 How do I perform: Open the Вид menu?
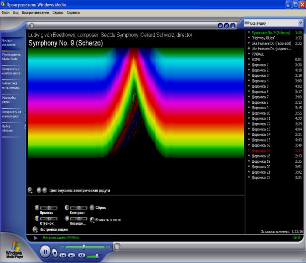pos(15,13)
